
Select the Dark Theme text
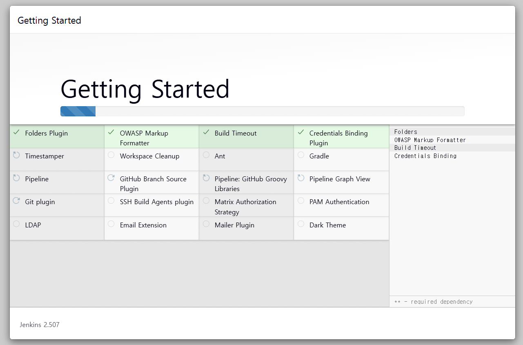[x=327, y=225]
